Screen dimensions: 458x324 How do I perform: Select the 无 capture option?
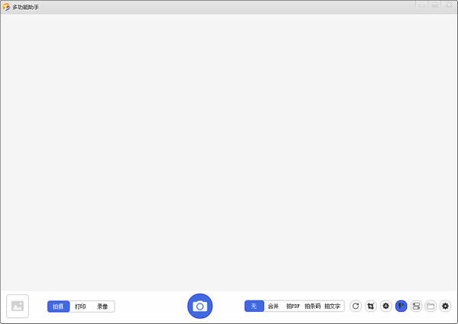pos(254,306)
